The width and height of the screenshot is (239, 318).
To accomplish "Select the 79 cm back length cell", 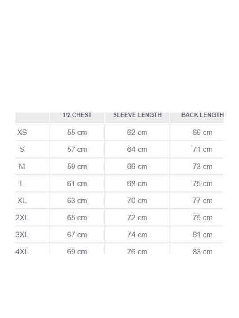I will click(202, 218).
